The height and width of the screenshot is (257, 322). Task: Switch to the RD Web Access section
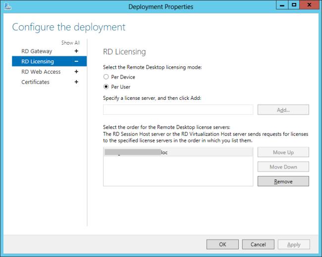[x=41, y=72]
